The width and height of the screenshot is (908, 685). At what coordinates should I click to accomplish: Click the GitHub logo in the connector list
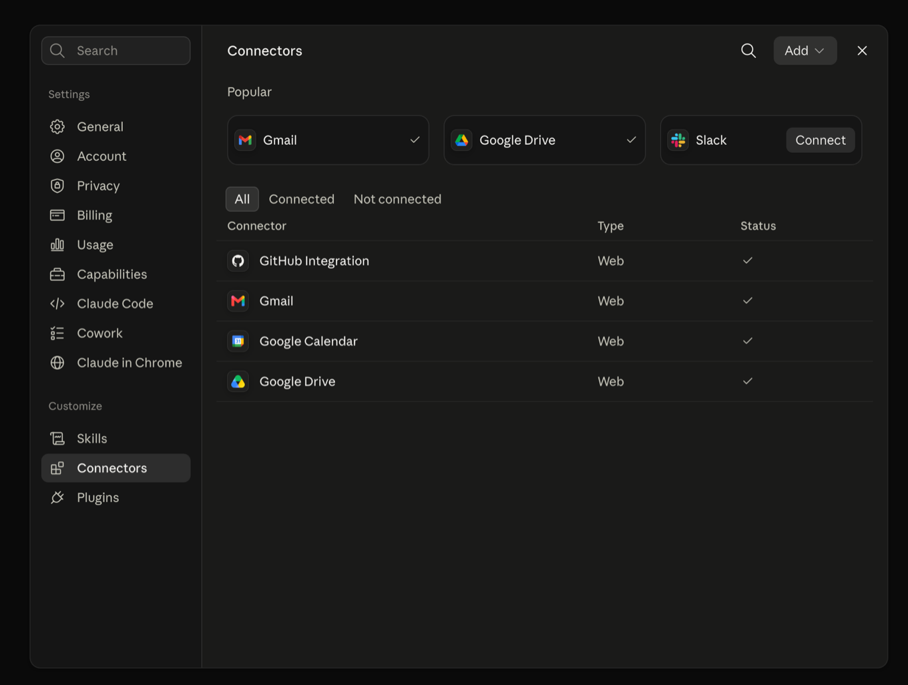pyautogui.click(x=238, y=261)
